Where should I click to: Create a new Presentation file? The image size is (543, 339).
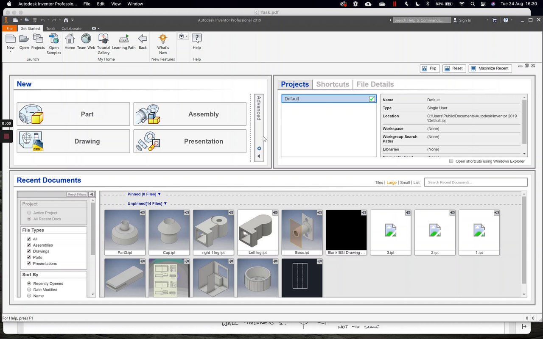tap(190, 141)
